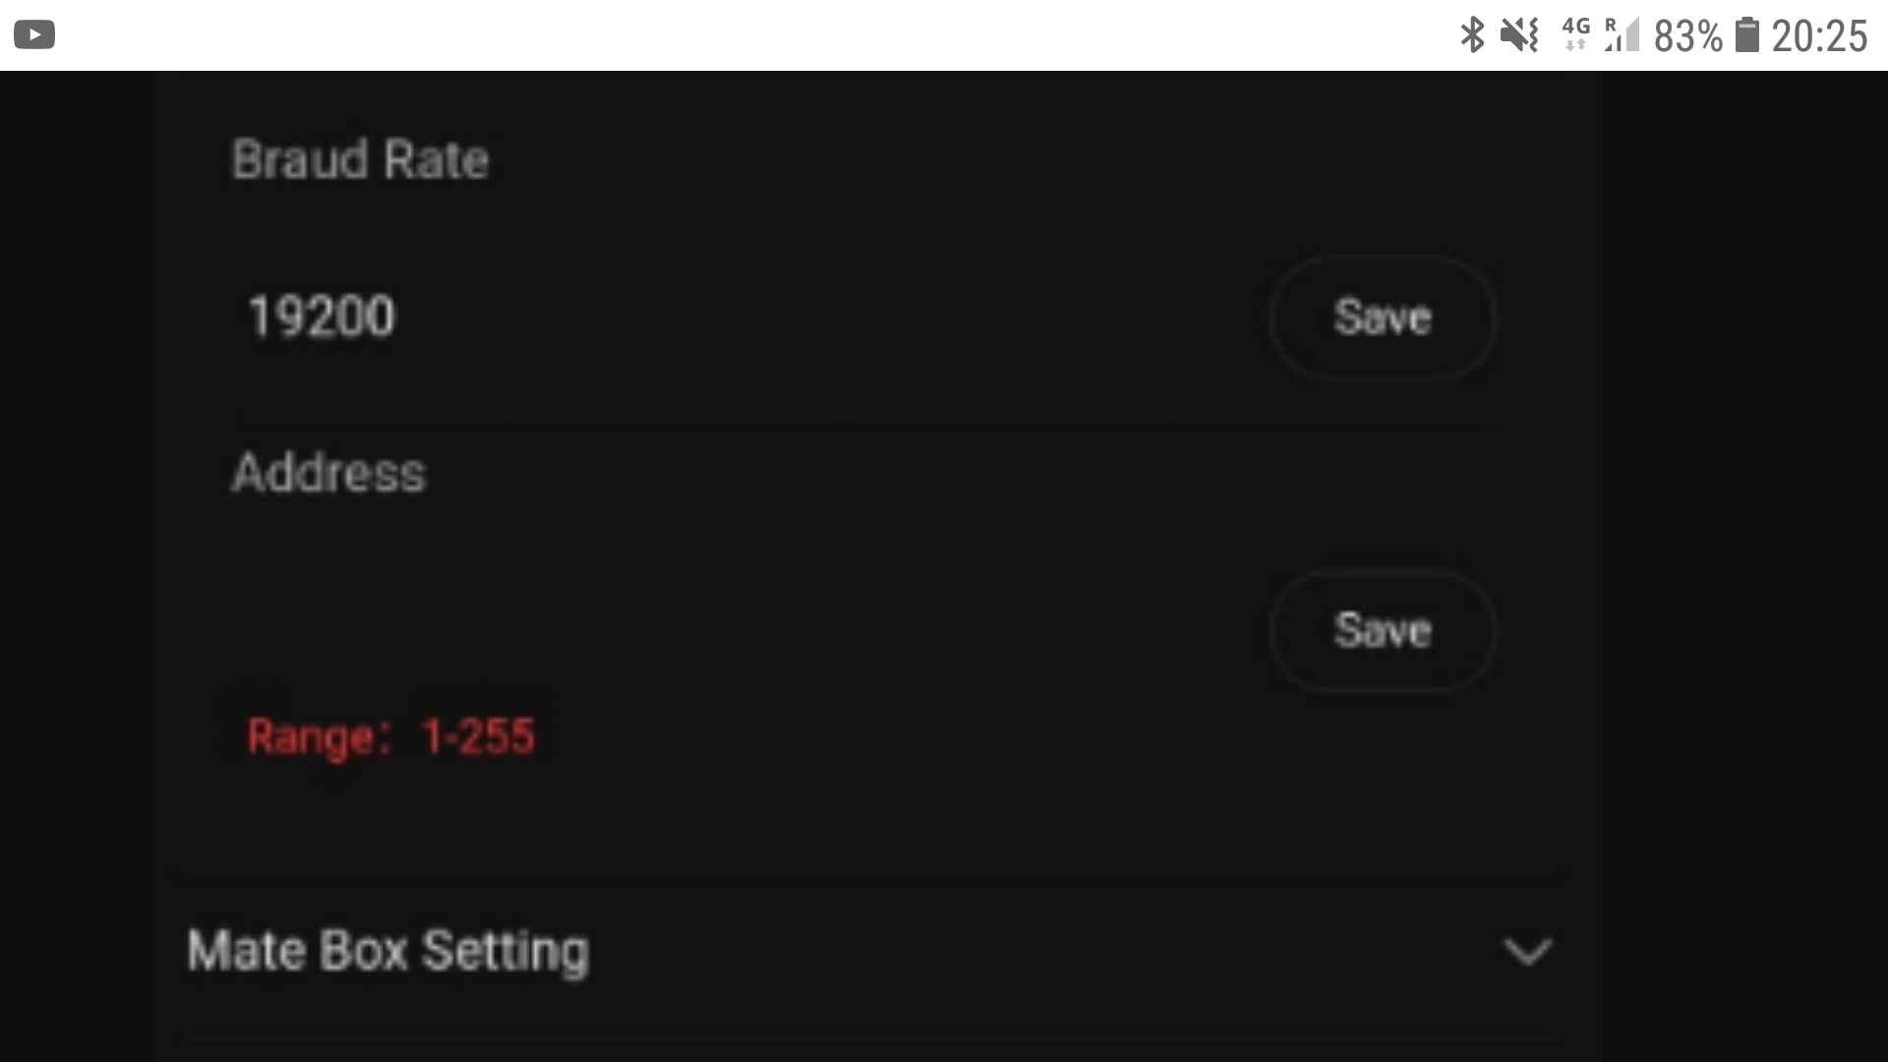Save the 19200 baud rate

1383,318
